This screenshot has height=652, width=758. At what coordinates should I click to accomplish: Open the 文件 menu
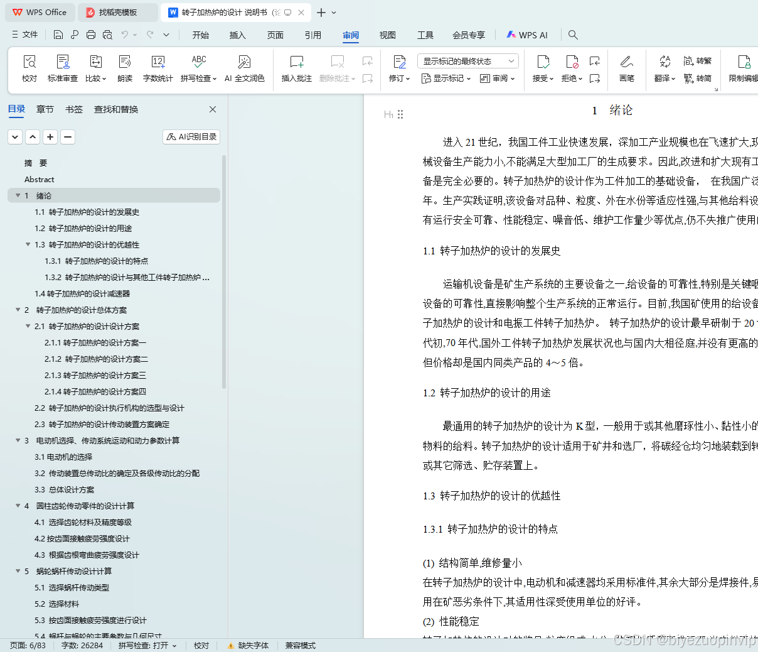pyautogui.click(x=25, y=35)
